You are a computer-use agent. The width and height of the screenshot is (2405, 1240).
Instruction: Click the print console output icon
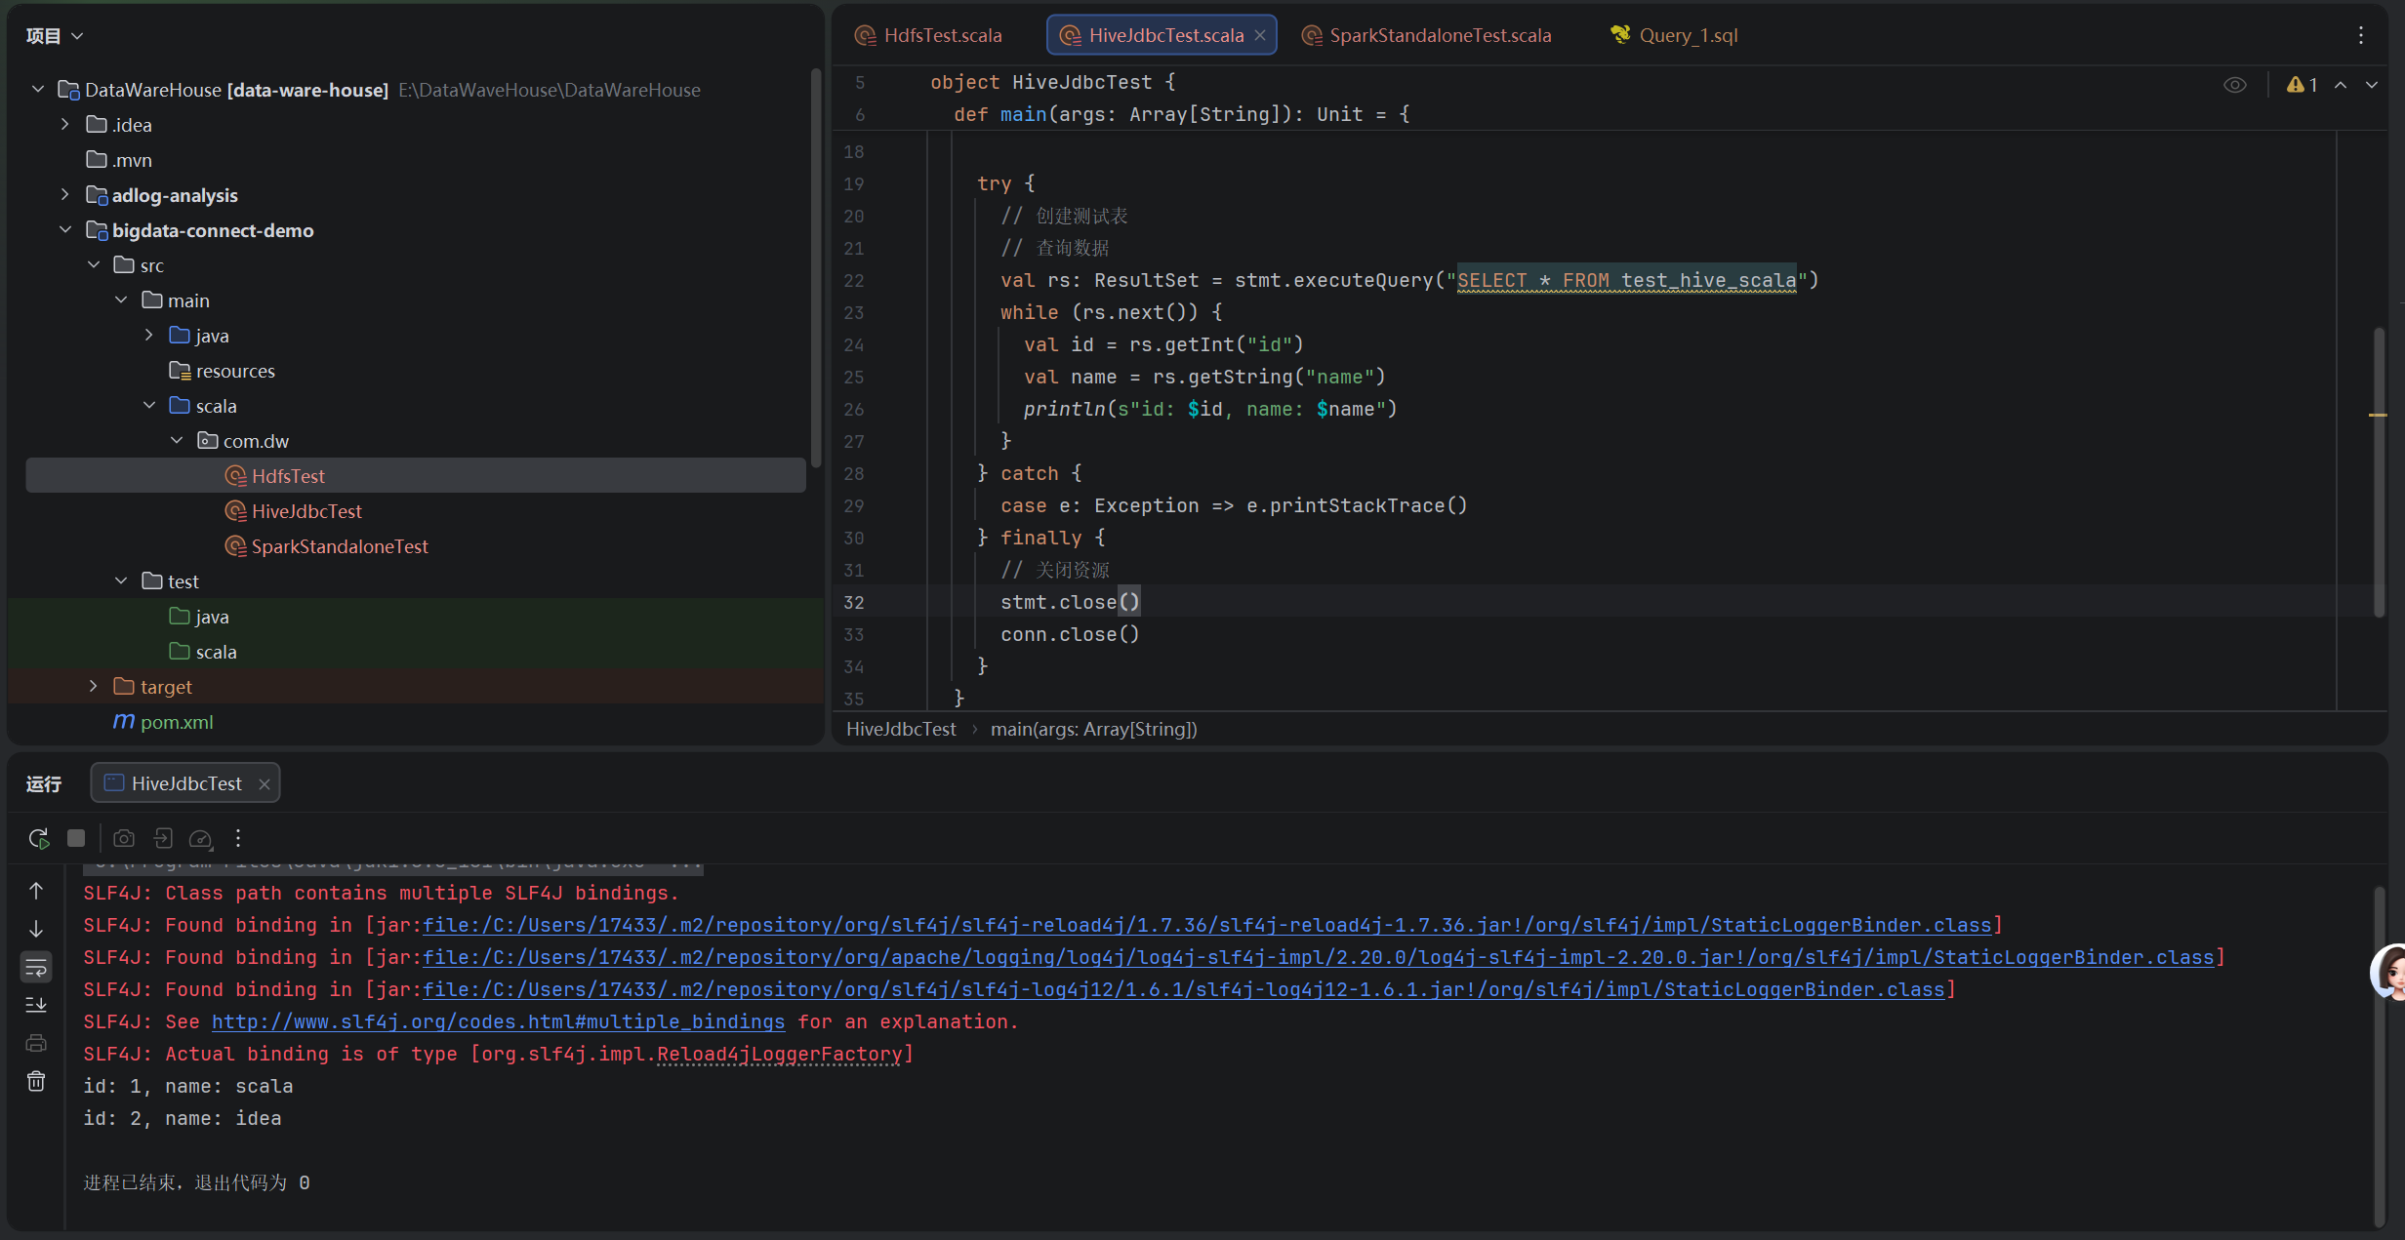pos(36,1043)
